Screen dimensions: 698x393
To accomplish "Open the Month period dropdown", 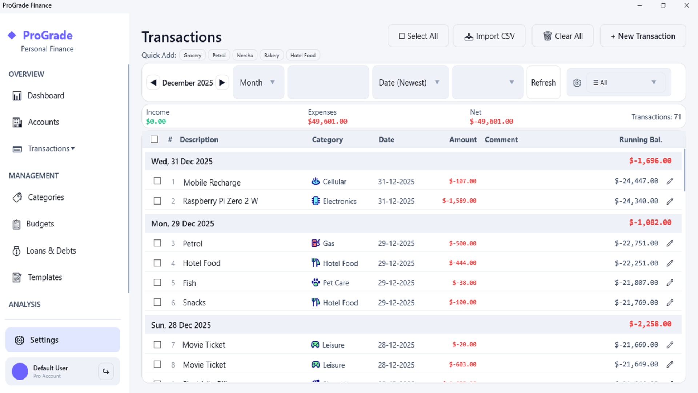I will 258,83.
